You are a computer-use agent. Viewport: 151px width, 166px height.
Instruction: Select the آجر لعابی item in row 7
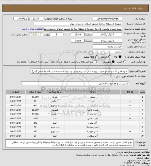(93, 123)
